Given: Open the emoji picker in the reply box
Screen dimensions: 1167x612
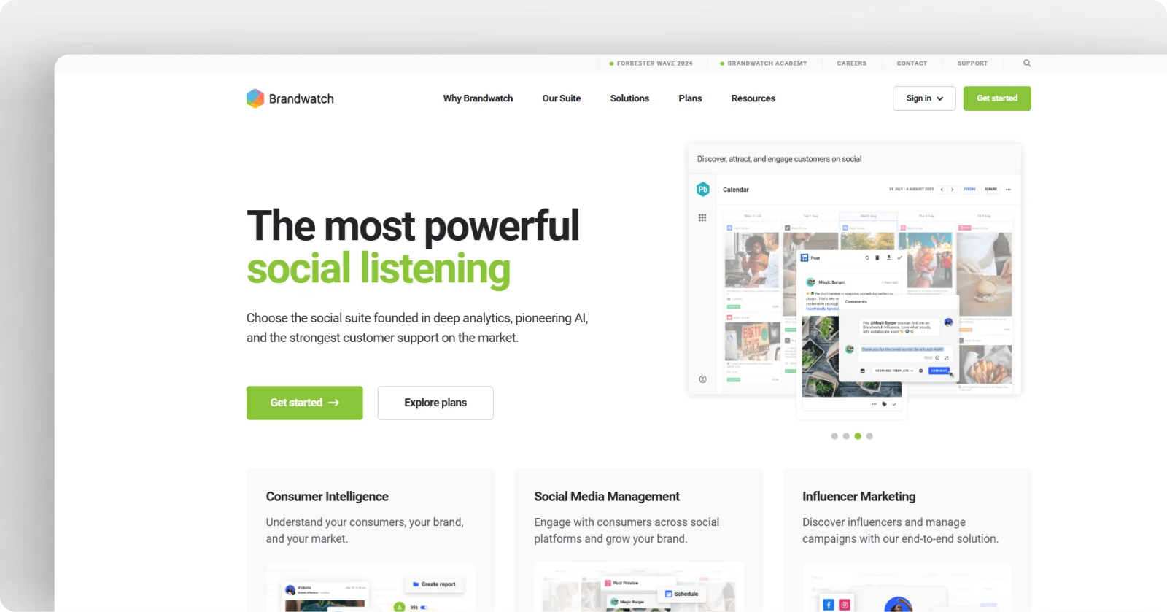Looking at the screenshot, I should pyautogui.click(x=937, y=357).
